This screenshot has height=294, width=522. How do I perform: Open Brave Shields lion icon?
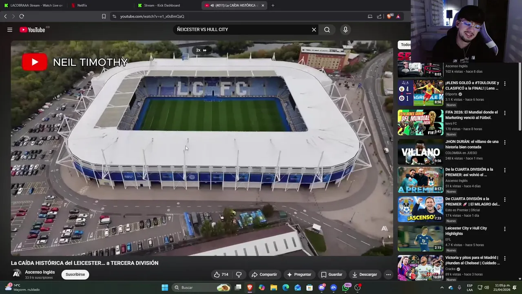pos(390,16)
